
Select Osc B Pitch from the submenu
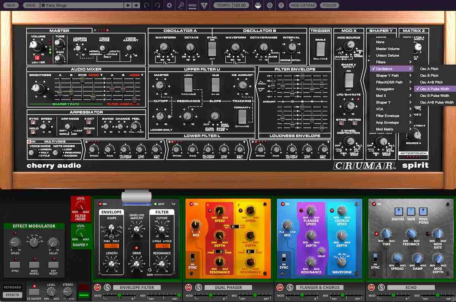[x=433, y=75]
